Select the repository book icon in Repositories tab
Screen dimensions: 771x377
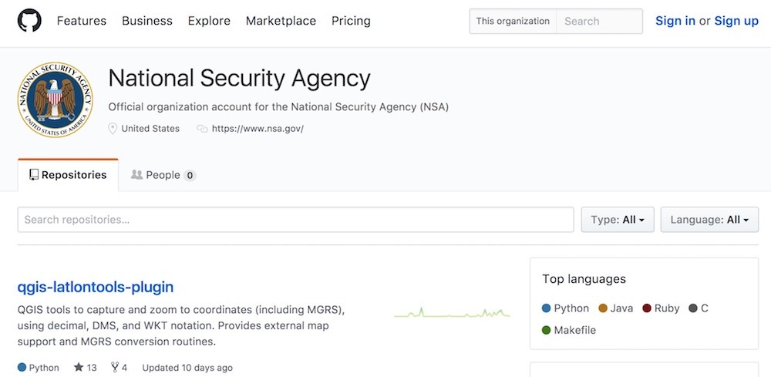pos(34,175)
